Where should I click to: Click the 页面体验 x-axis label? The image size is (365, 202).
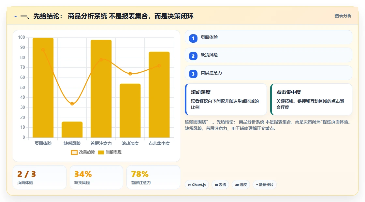tap(43, 143)
